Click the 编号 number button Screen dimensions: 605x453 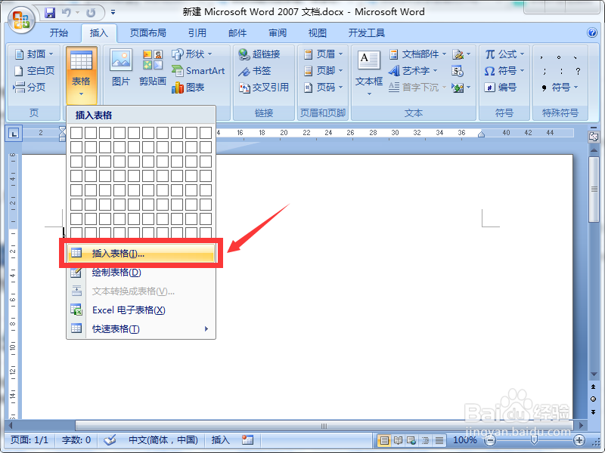click(501, 88)
